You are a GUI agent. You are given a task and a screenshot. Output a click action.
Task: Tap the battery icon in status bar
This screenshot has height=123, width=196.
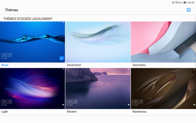tap(186, 3)
